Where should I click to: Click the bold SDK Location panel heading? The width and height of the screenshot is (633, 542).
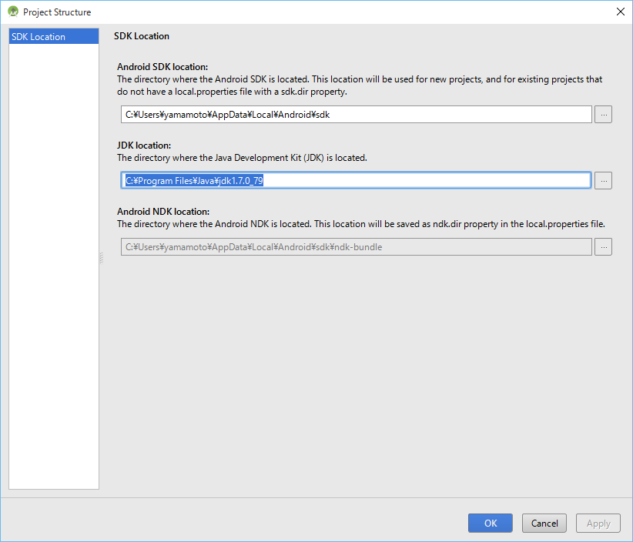point(142,36)
